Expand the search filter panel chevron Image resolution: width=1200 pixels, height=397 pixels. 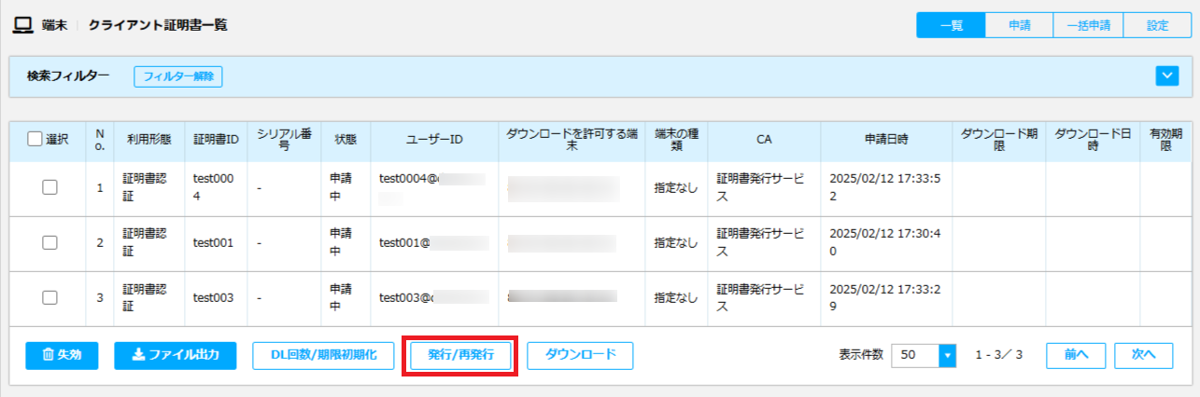pyautogui.click(x=1166, y=76)
